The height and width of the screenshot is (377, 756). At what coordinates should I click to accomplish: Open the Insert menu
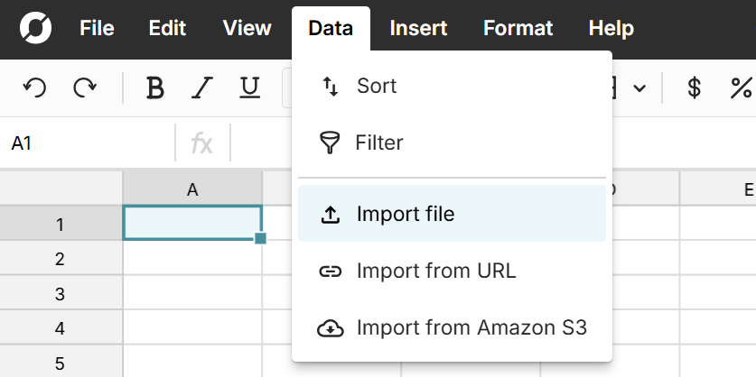click(x=418, y=29)
